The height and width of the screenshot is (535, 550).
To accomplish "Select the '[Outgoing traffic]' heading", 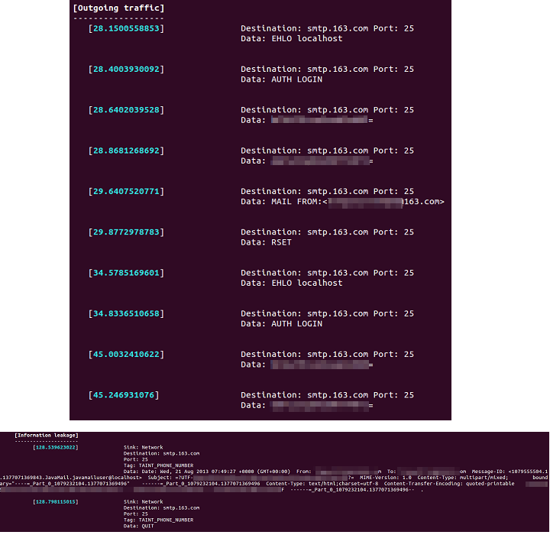I will pyautogui.click(x=118, y=8).
